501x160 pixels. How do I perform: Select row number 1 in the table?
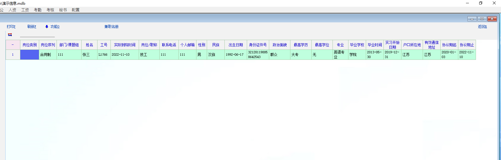(x=13, y=55)
